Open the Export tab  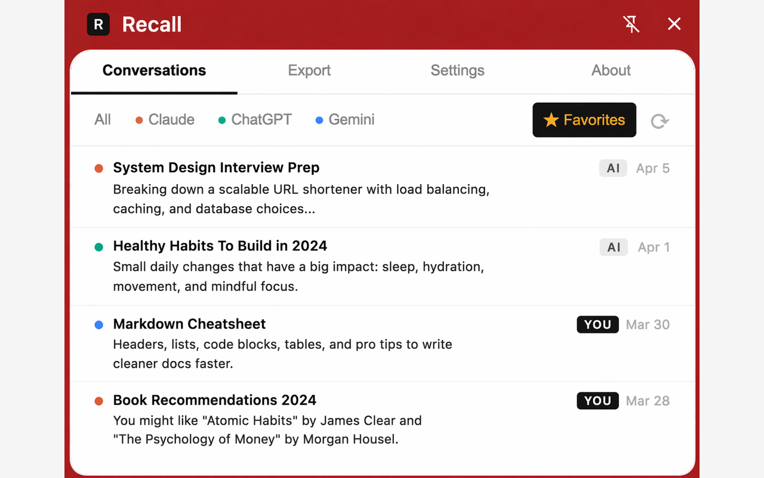click(x=309, y=71)
